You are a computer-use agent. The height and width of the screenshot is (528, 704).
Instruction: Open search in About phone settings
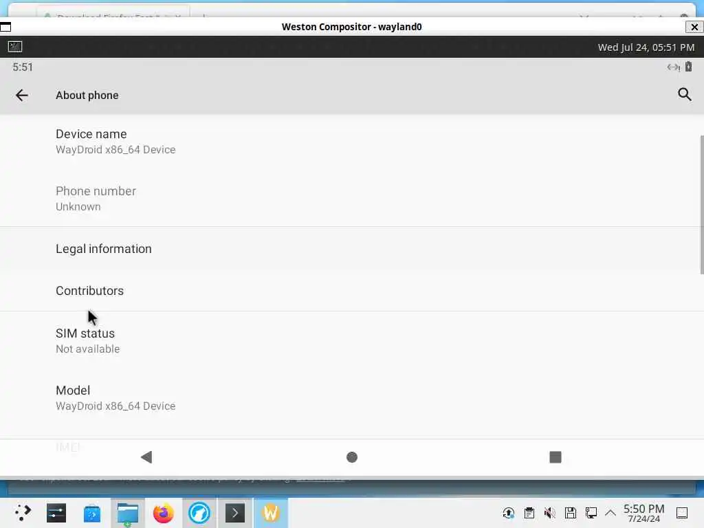pyautogui.click(x=684, y=94)
